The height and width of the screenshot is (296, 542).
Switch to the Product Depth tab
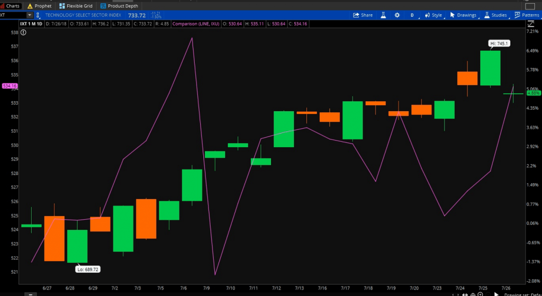tap(119, 6)
